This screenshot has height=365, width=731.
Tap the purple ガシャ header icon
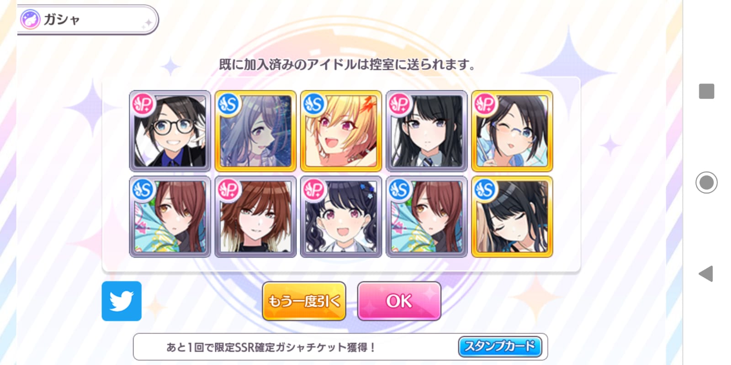31,20
